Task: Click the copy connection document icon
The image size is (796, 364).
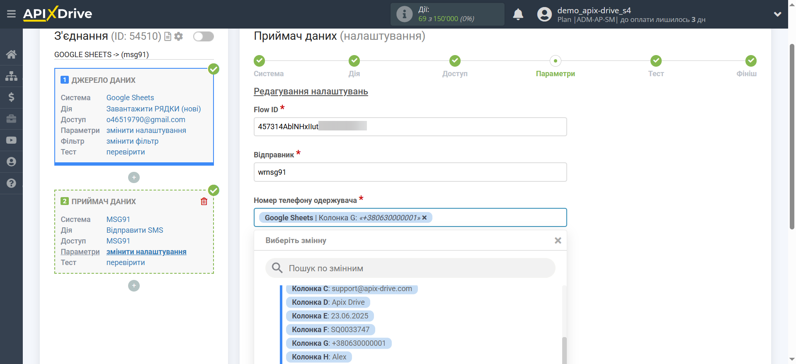Action: coord(168,36)
